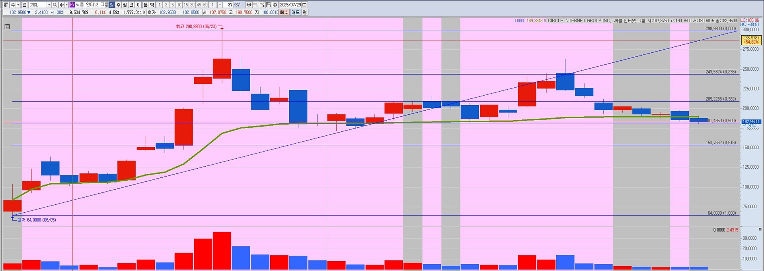Click the 매수 buy button
Screen dimensions: 764x271
coord(284,12)
